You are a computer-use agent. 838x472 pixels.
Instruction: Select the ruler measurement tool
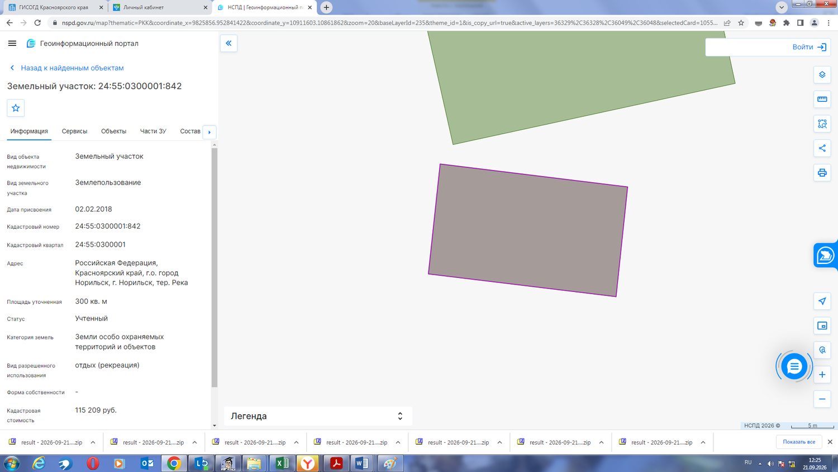click(x=822, y=99)
